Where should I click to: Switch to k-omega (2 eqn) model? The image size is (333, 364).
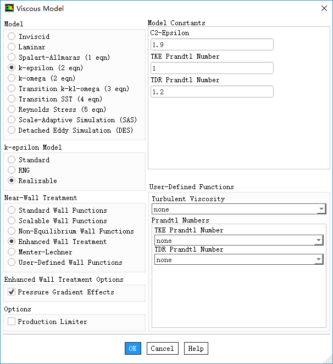coord(12,78)
